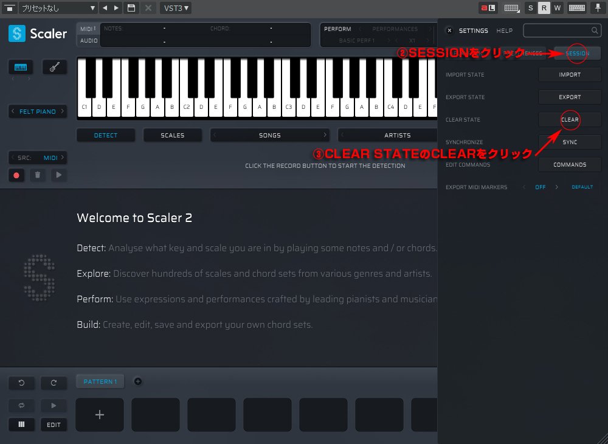Open the PERFORMANCES selector
The height and width of the screenshot is (444, 608).
[x=395, y=29]
